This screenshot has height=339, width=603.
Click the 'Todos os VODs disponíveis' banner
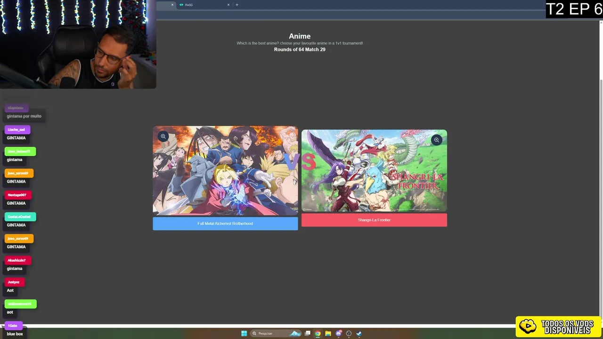coord(559,327)
